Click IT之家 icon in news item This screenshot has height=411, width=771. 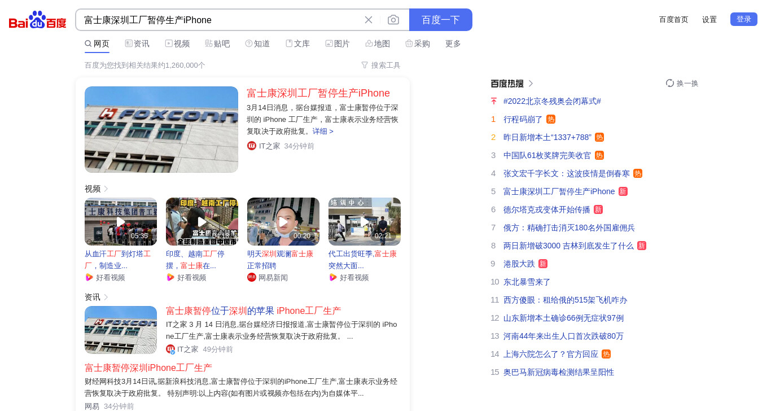170,349
